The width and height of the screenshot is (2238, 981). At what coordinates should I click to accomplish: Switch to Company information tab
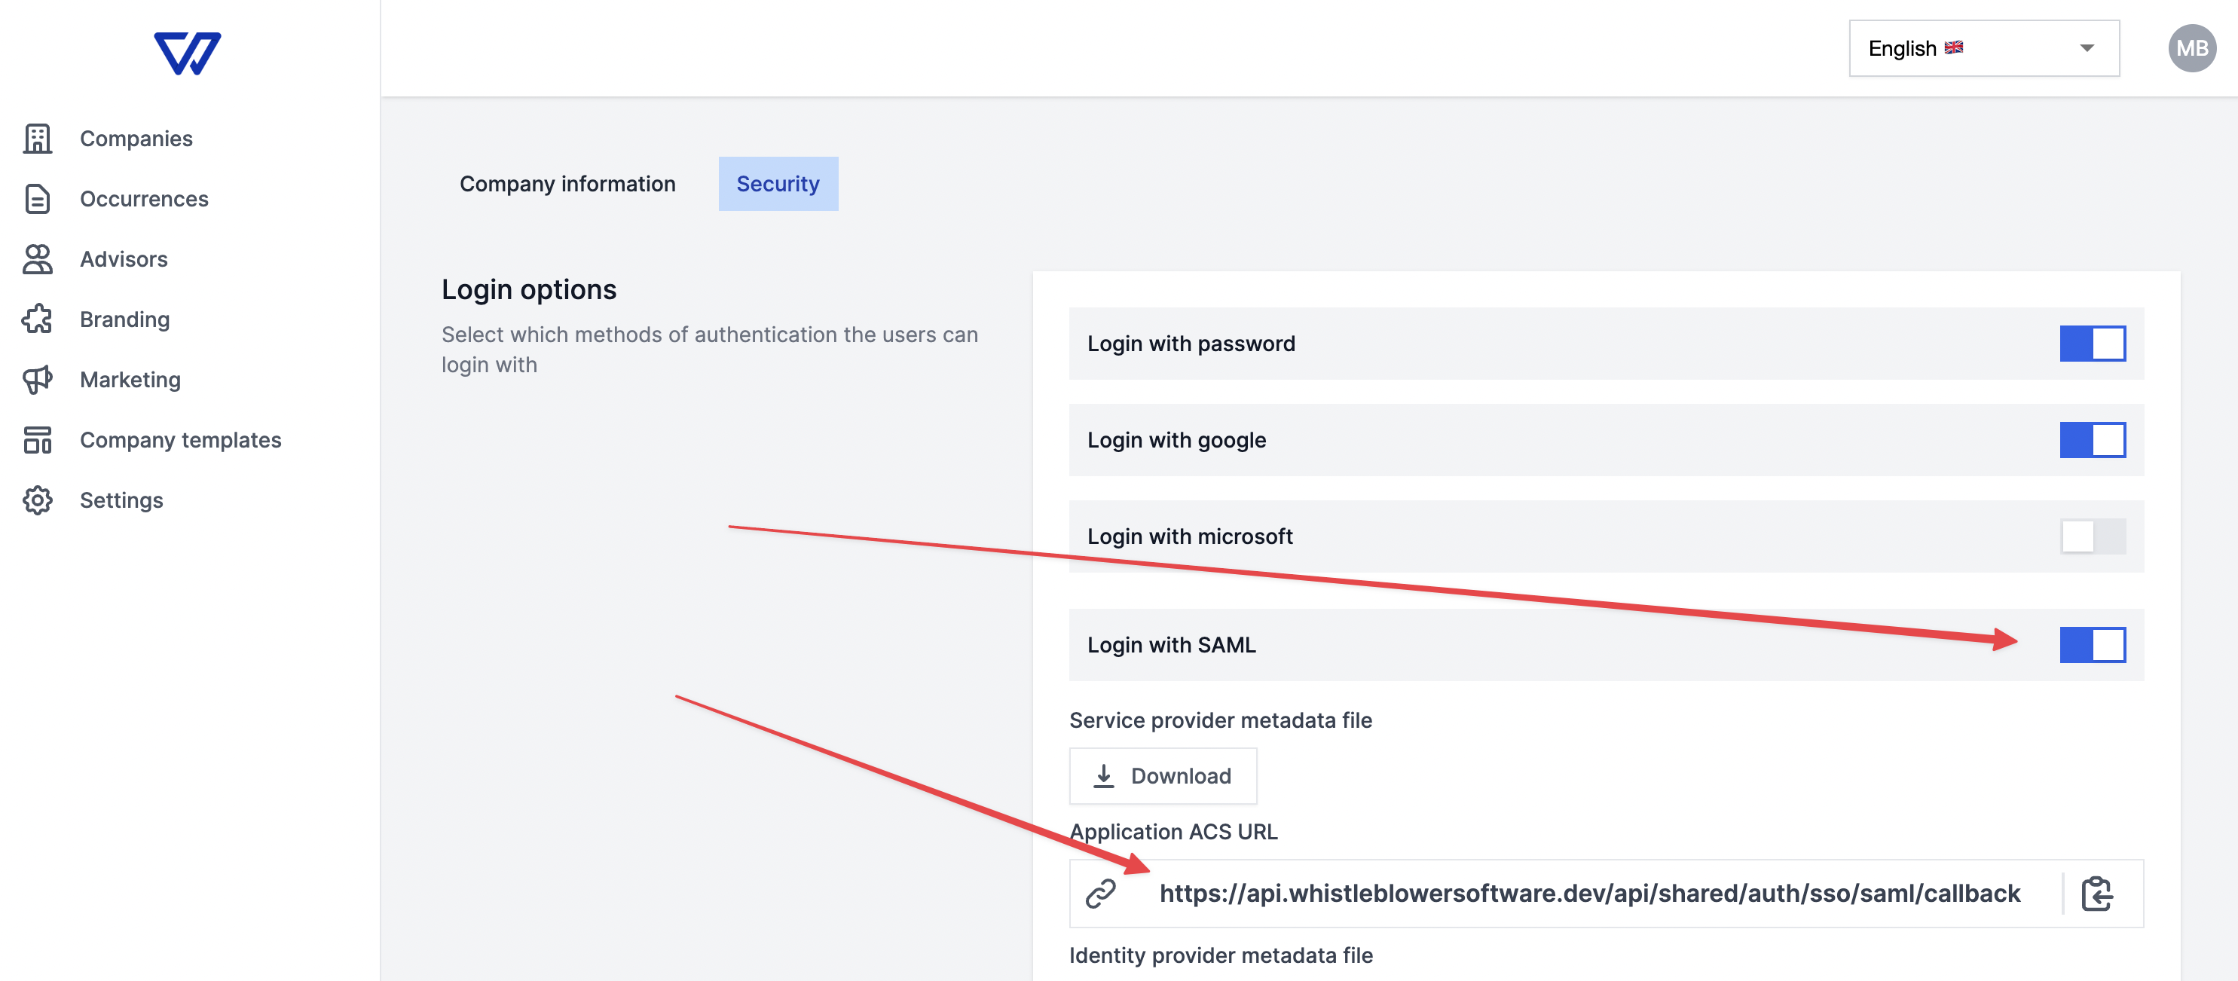pyautogui.click(x=567, y=183)
